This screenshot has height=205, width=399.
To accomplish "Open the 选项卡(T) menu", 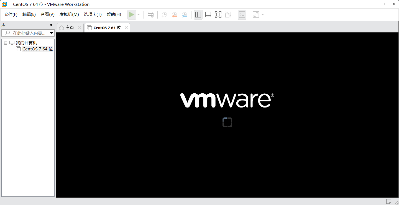I will (x=93, y=14).
